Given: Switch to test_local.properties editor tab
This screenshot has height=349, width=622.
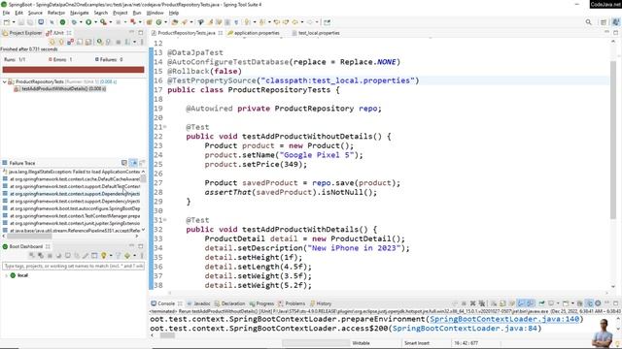Looking at the screenshot, I should [315, 33].
